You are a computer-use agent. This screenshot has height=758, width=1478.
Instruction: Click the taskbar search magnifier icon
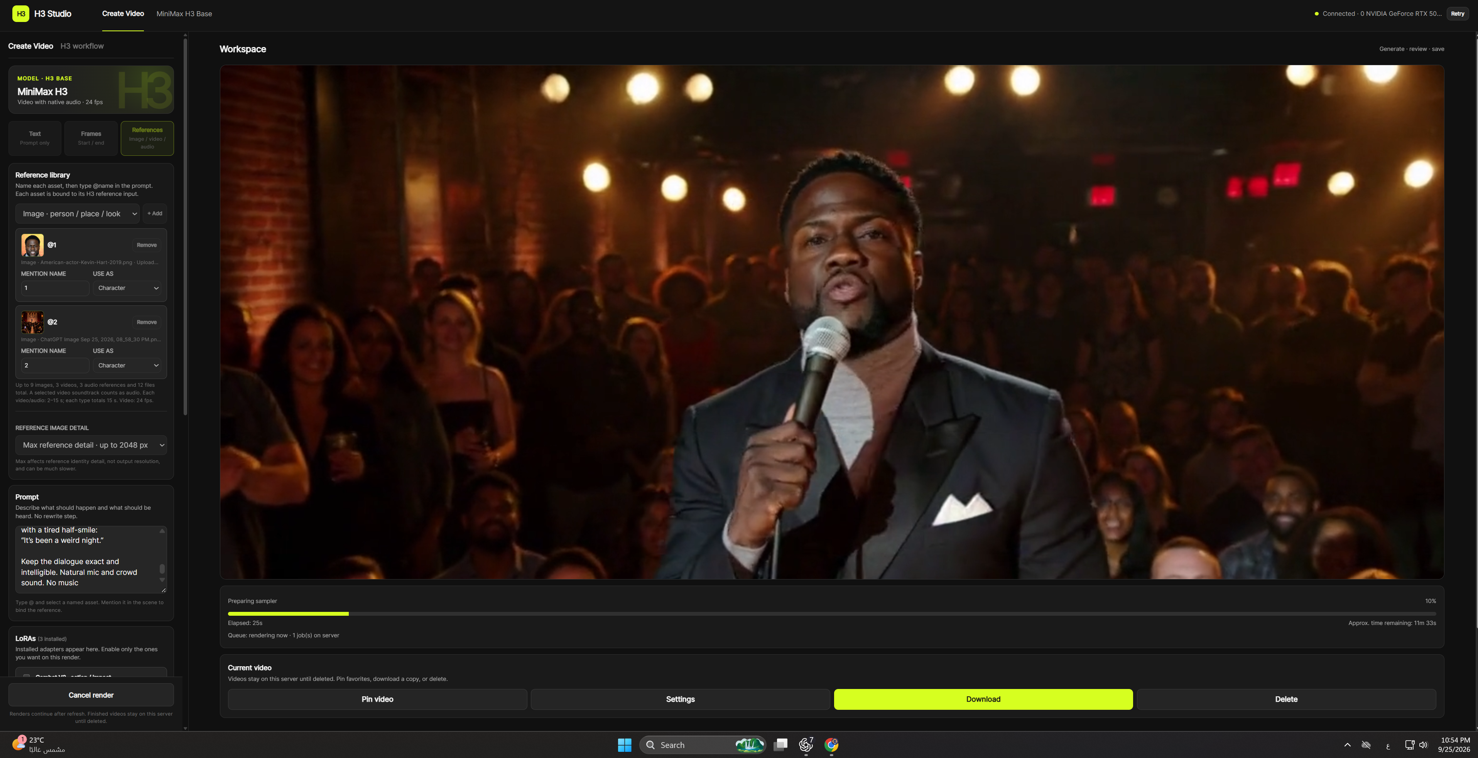650,745
